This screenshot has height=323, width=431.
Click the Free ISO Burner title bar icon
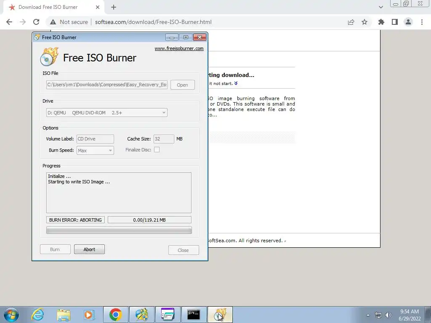(x=37, y=37)
